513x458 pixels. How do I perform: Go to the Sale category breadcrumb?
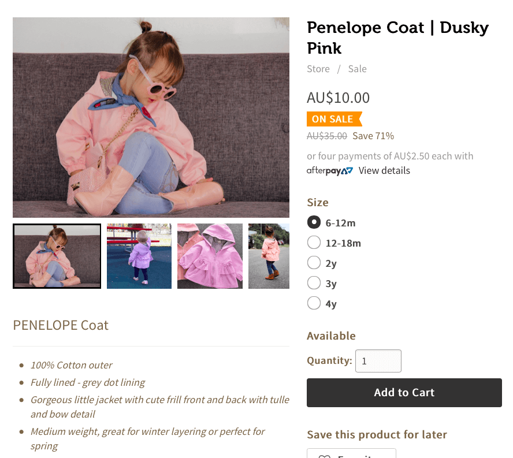point(357,69)
